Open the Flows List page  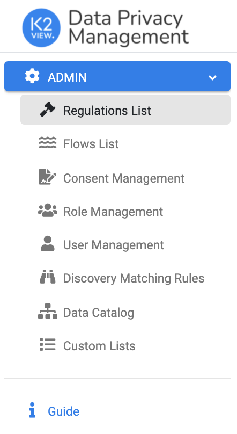click(91, 144)
